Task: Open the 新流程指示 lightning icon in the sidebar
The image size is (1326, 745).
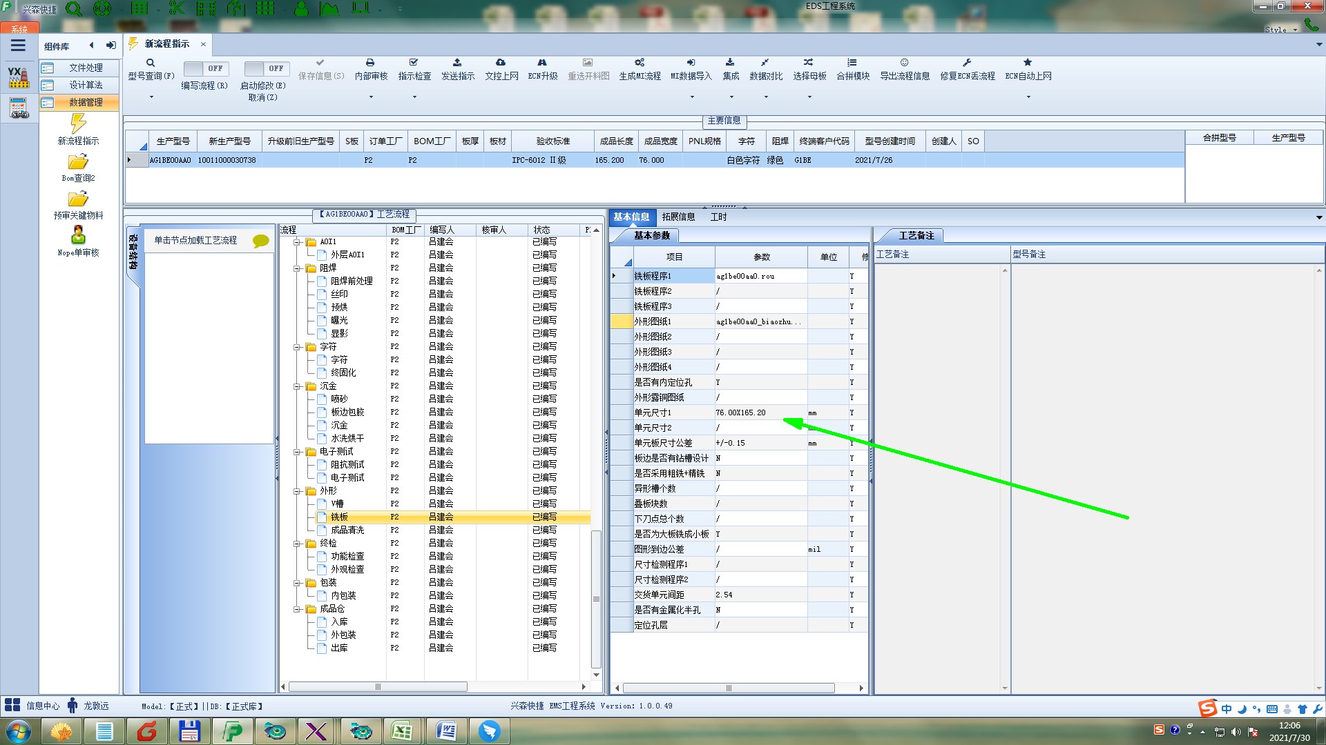Action: (x=78, y=125)
